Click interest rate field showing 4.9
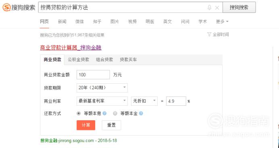This screenshot has width=279, height=148. coord(176,101)
